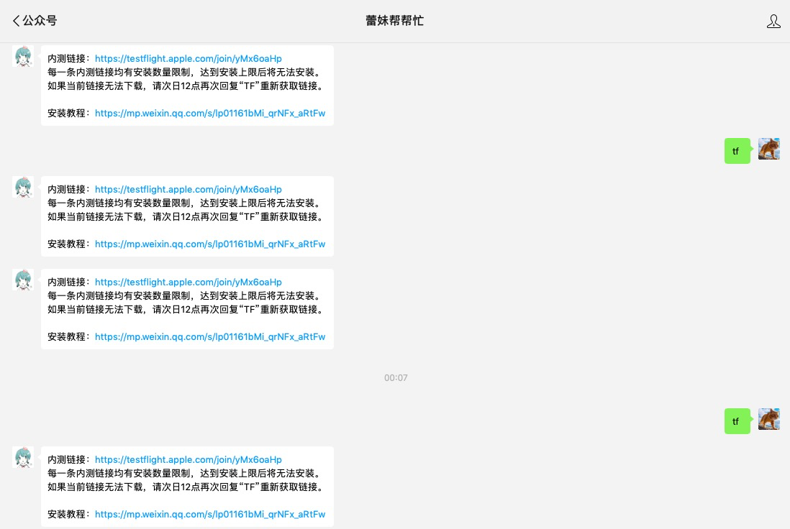This screenshot has width=790, height=529.
Task: Open the 安装教程 link in the topmost message
Action: 209,114
